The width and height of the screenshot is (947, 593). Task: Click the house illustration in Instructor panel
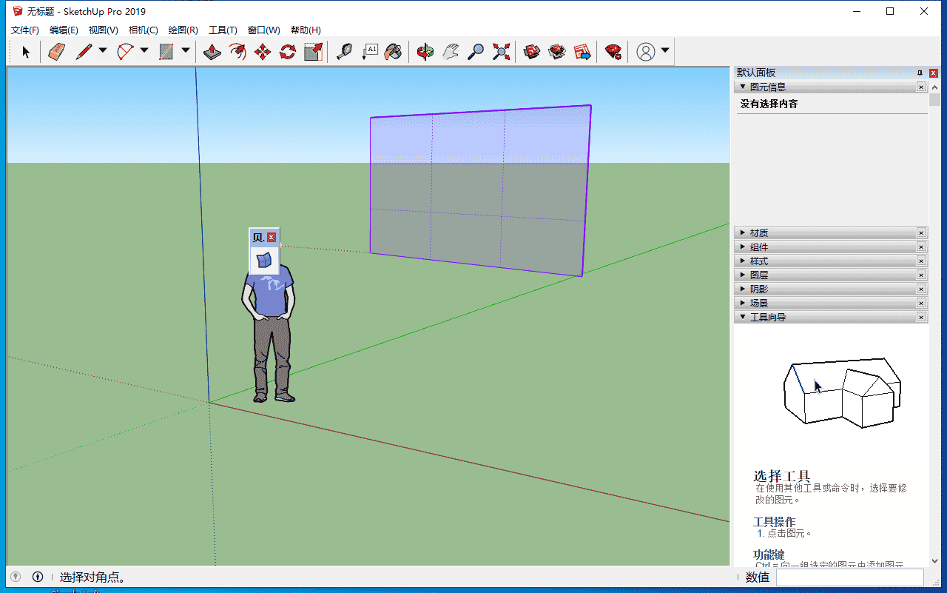click(x=842, y=393)
